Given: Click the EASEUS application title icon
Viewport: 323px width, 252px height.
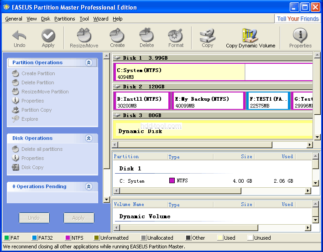Looking at the screenshot, I should pyautogui.click(x=6, y=7).
